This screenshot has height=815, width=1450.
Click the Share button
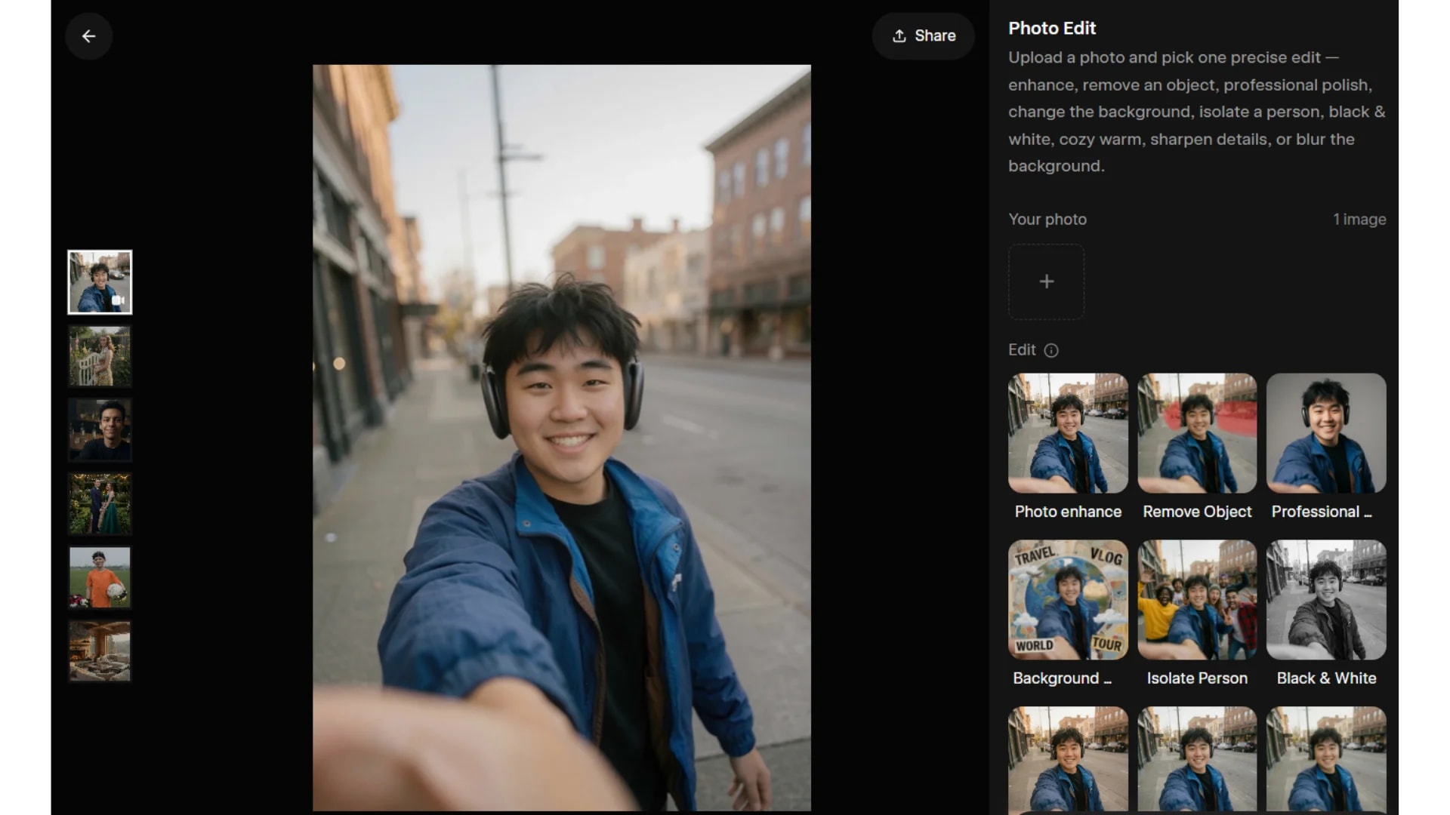pos(923,35)
